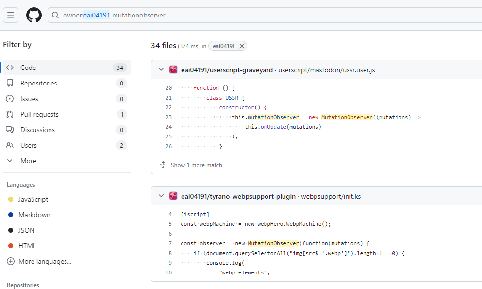Click the Repositories section heading at bottom

(23, 285)
